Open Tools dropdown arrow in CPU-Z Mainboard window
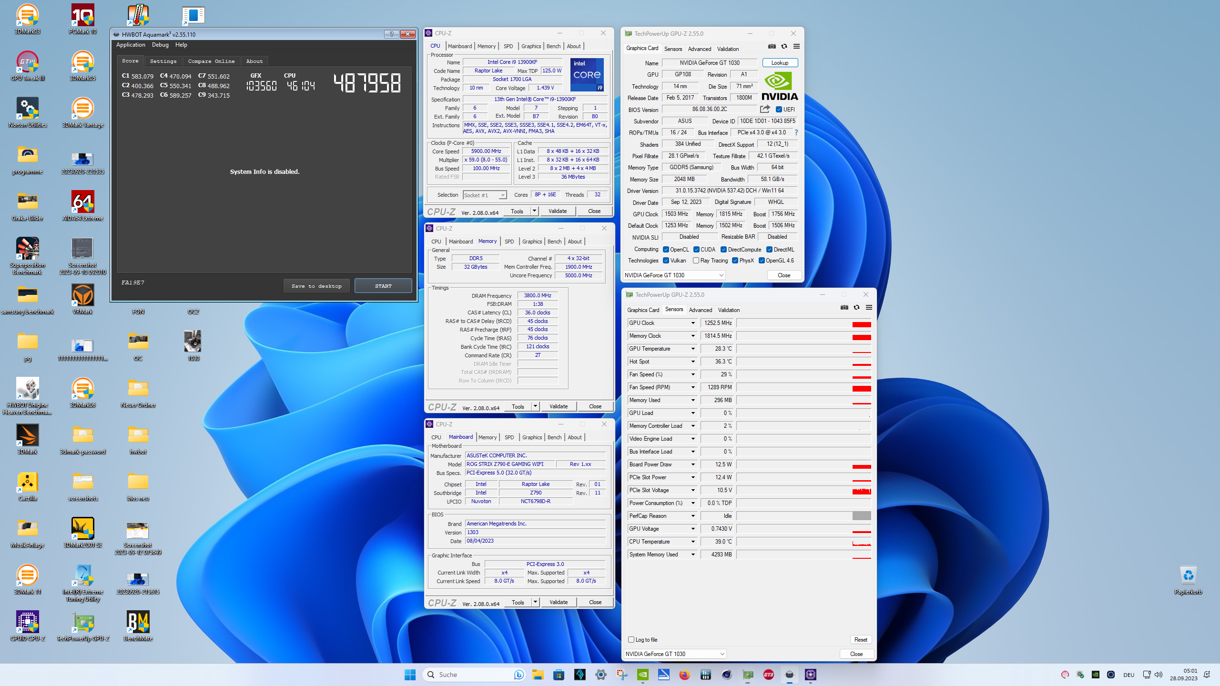 535,602
